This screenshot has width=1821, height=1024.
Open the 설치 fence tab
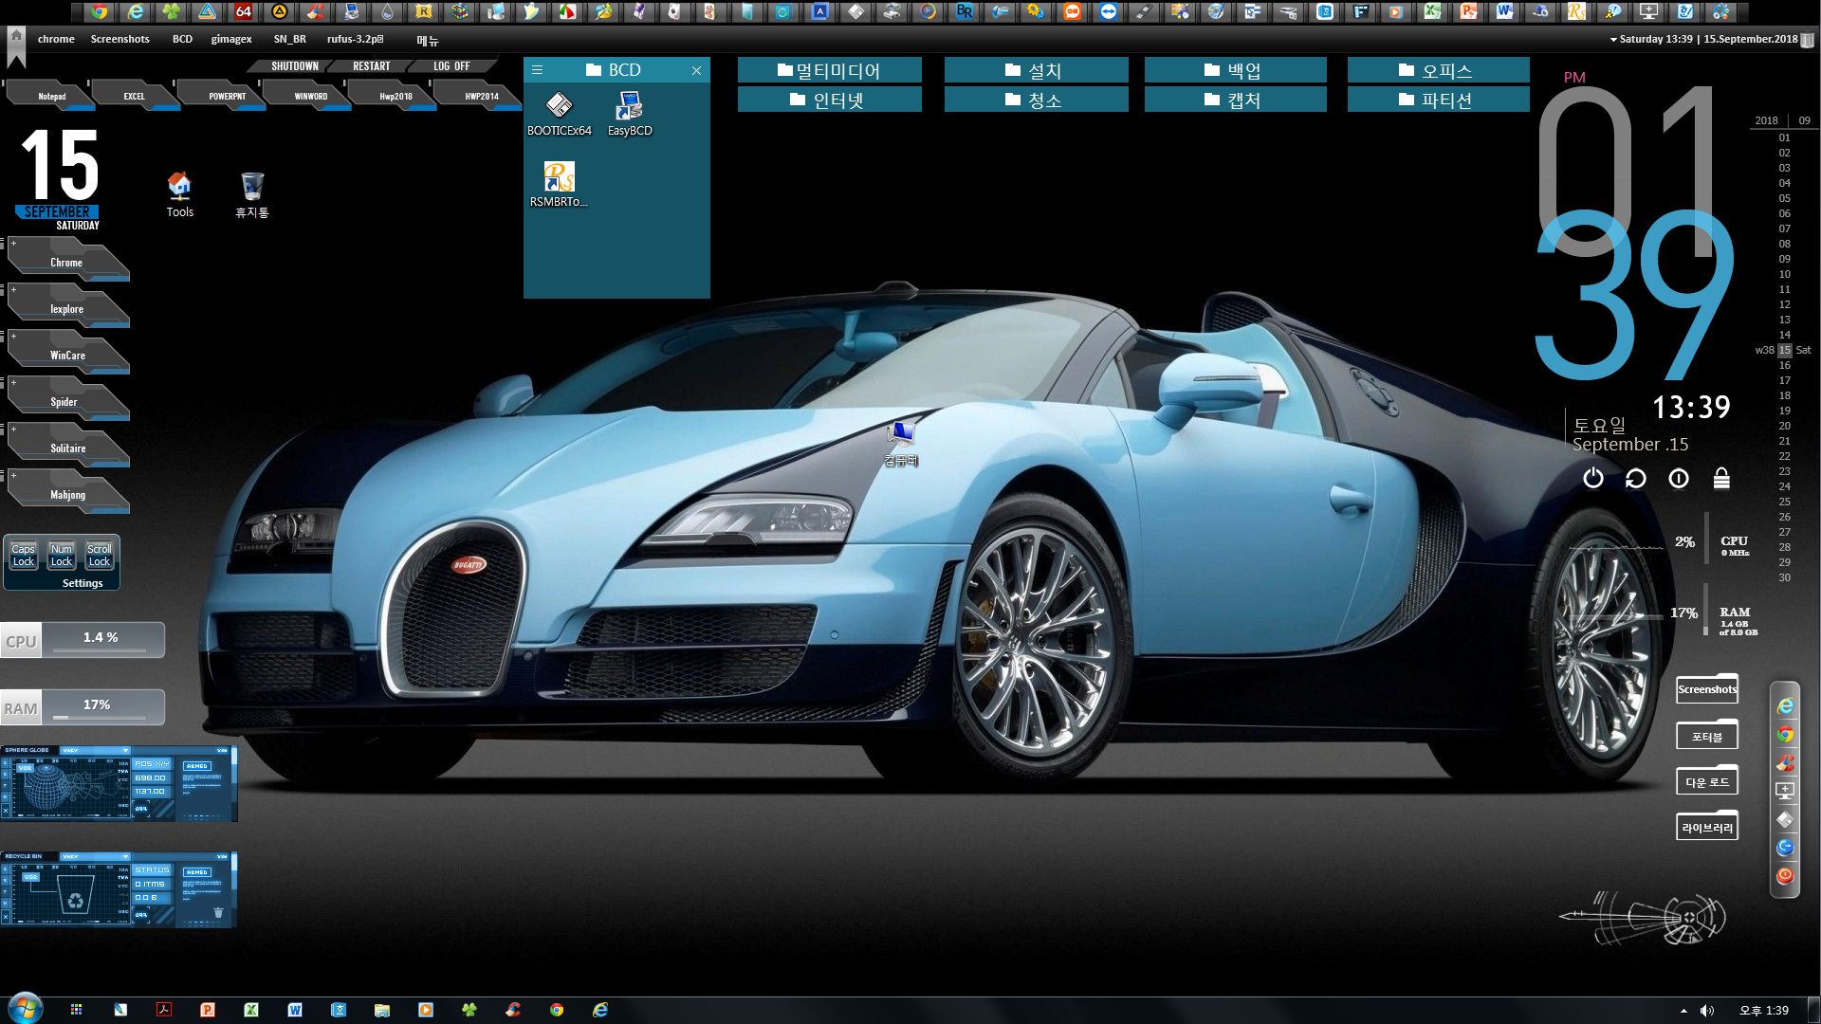point(1036,70)
